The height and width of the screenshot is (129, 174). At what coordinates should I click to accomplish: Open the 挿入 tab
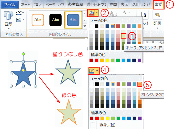pyautogui.click(x=38, y=5)
